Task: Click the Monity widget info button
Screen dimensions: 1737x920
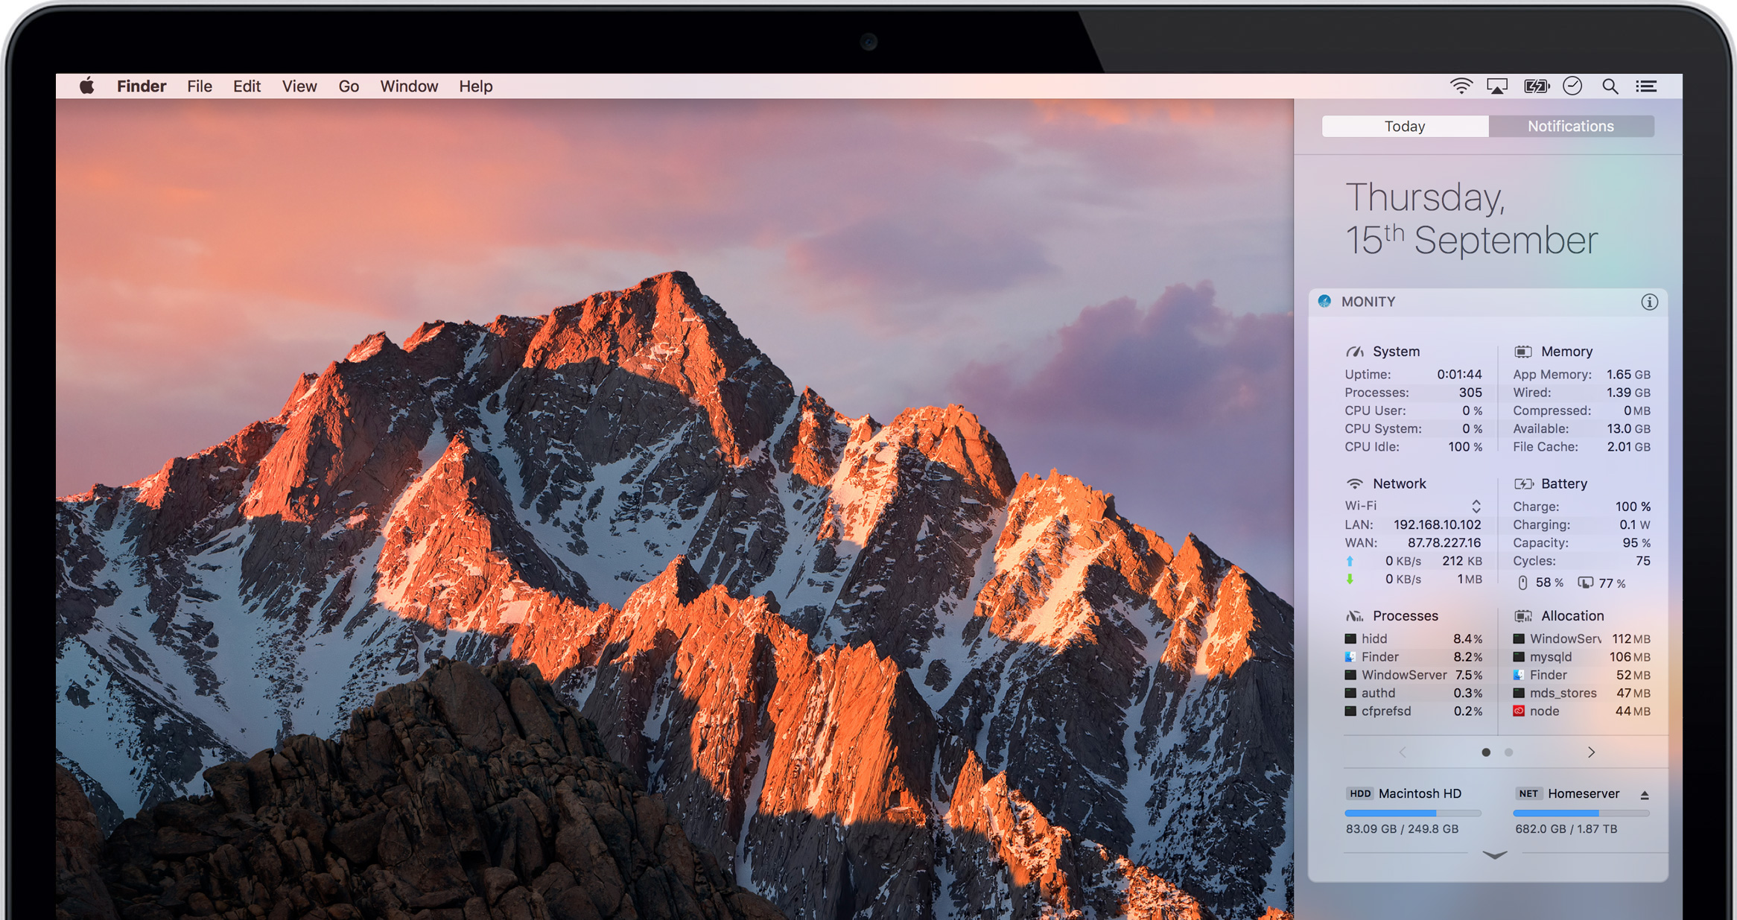Action: click(x=1649, y=302)
